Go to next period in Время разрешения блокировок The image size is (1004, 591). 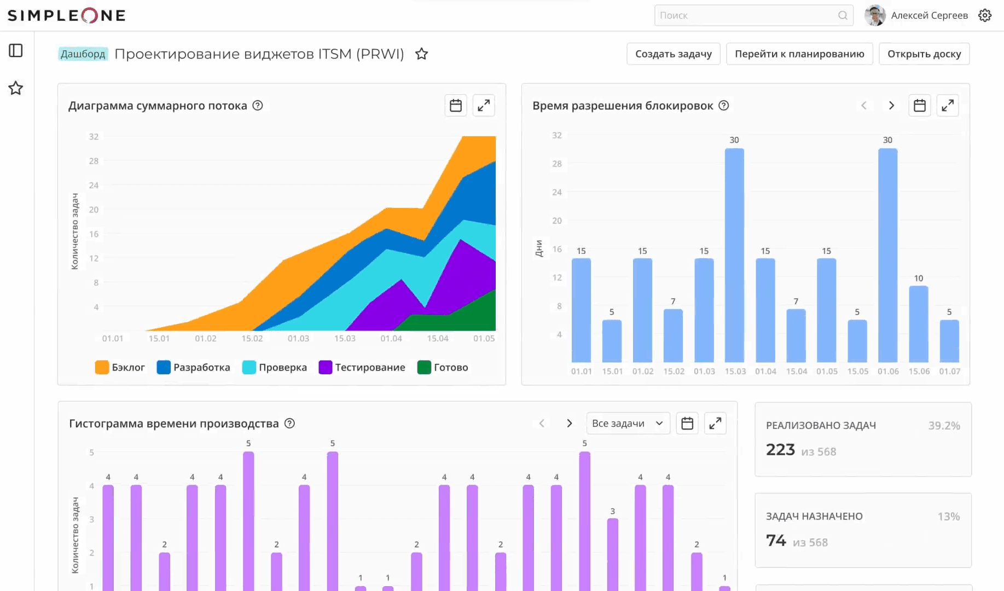(x=891, y=106)
